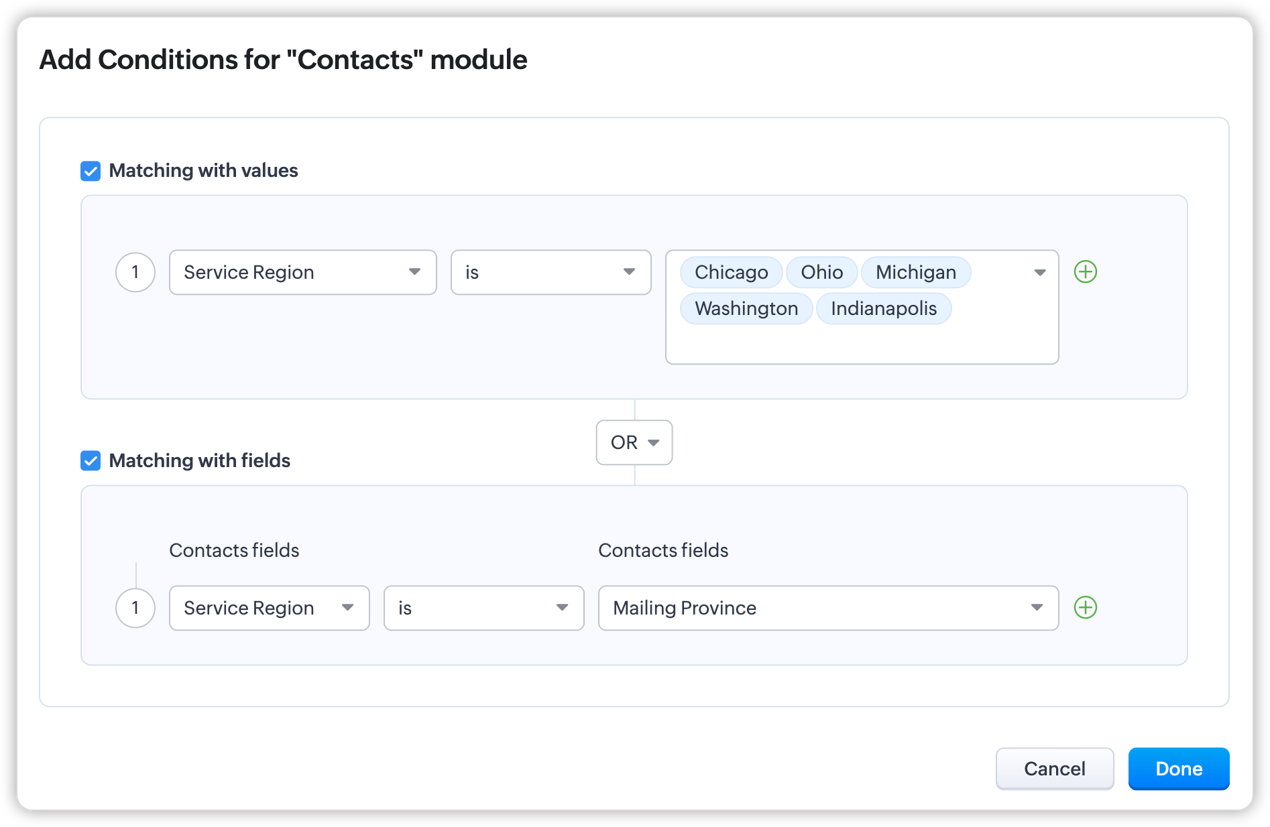Select the Ohio value tag
1270x827 pixels.
[821, 272]
